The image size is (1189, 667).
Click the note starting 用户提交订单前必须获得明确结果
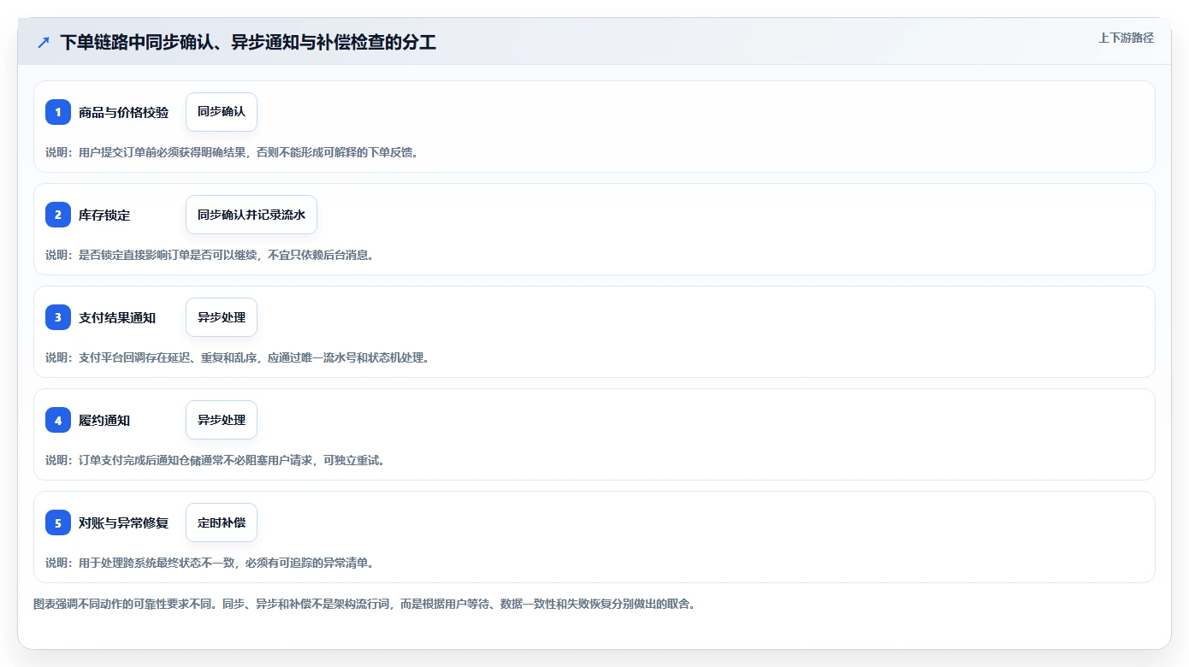232,152
